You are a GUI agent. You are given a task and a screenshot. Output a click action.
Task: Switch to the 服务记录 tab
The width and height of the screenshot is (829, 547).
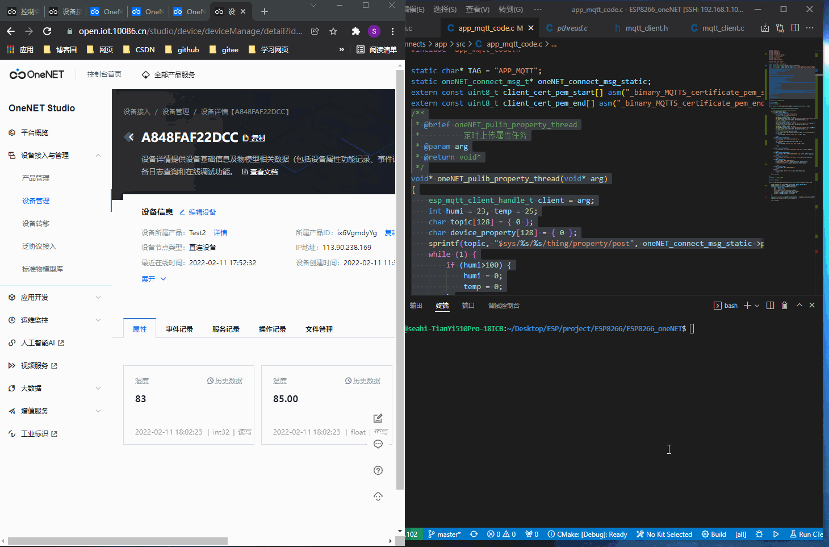click(226, 329)
